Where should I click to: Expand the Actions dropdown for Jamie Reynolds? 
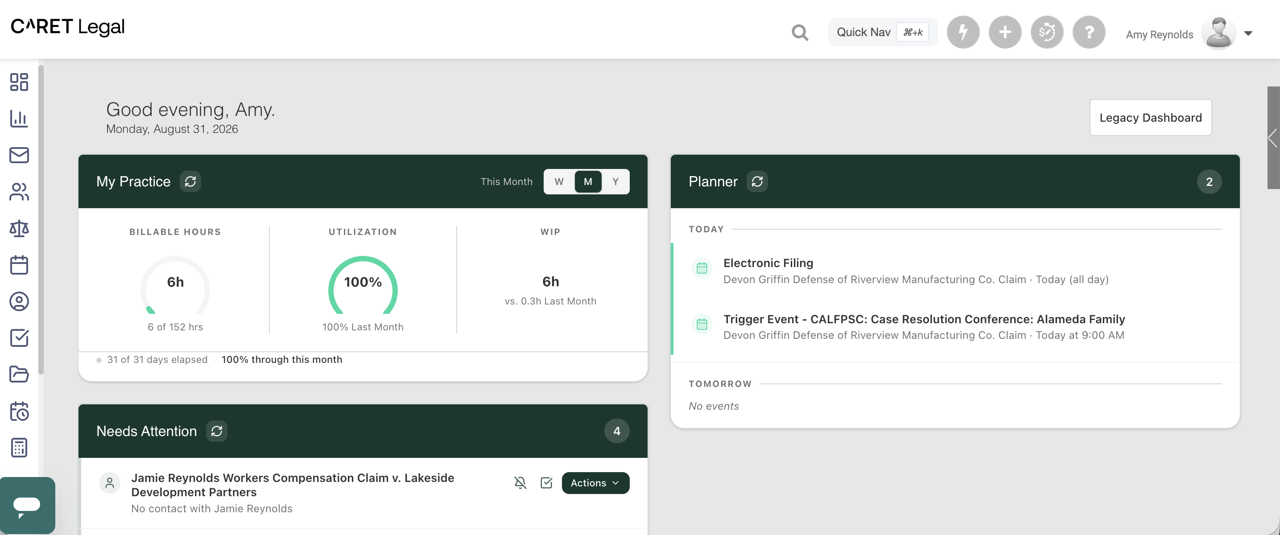(x=595, y=483)
